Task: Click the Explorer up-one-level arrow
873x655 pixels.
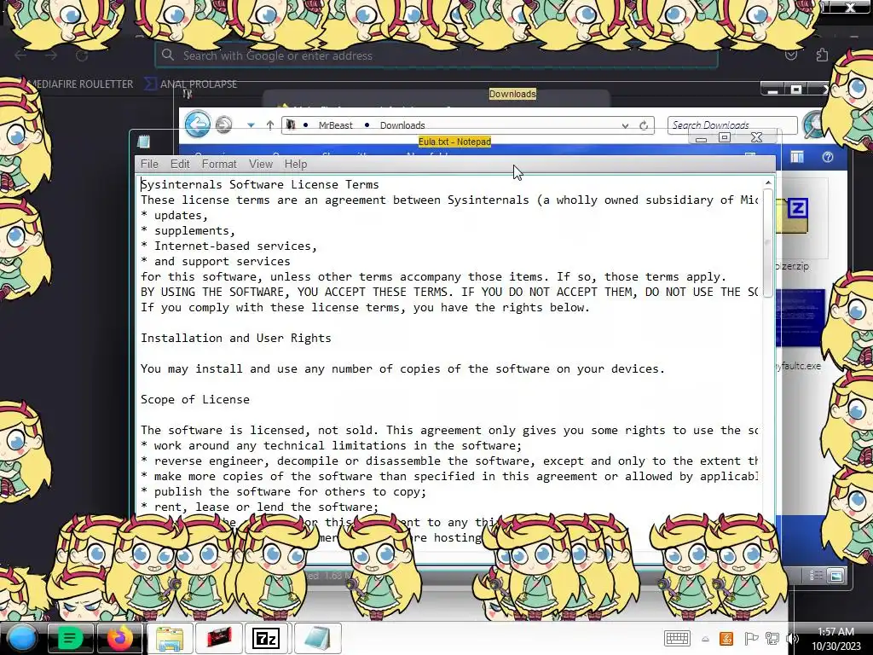Action: (x=270, y=125)
